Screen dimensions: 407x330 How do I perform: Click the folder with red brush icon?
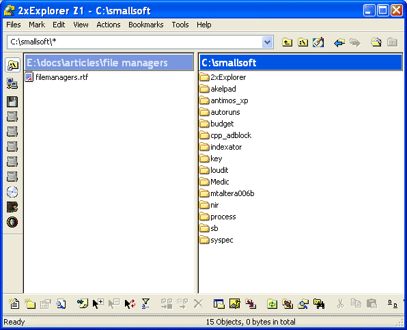[287, 304]
